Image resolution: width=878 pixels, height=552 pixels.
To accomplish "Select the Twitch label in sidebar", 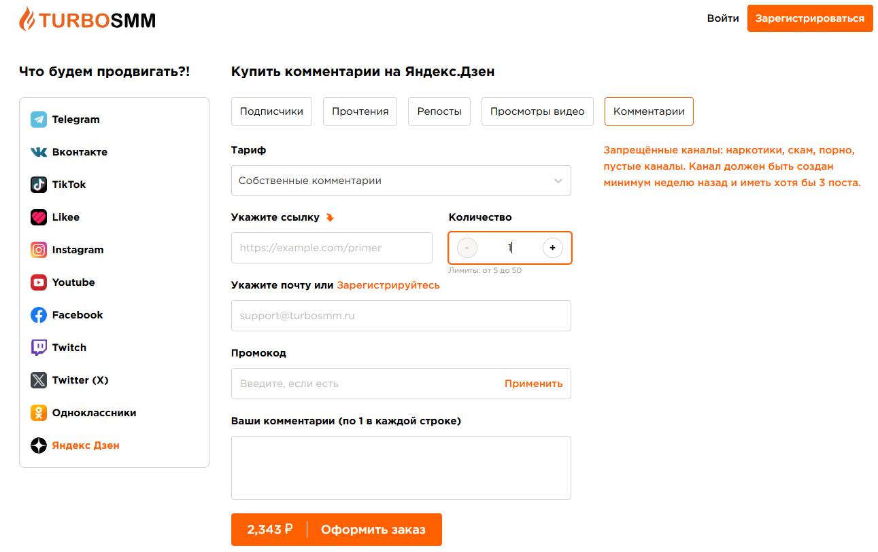I will pos(69,348).
